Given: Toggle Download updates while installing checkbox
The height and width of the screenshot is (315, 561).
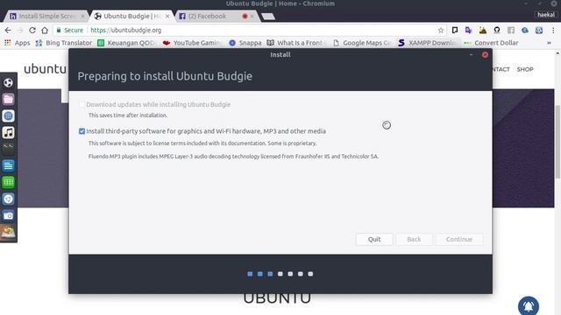Looking at the screenshot, I should [82, 105].
